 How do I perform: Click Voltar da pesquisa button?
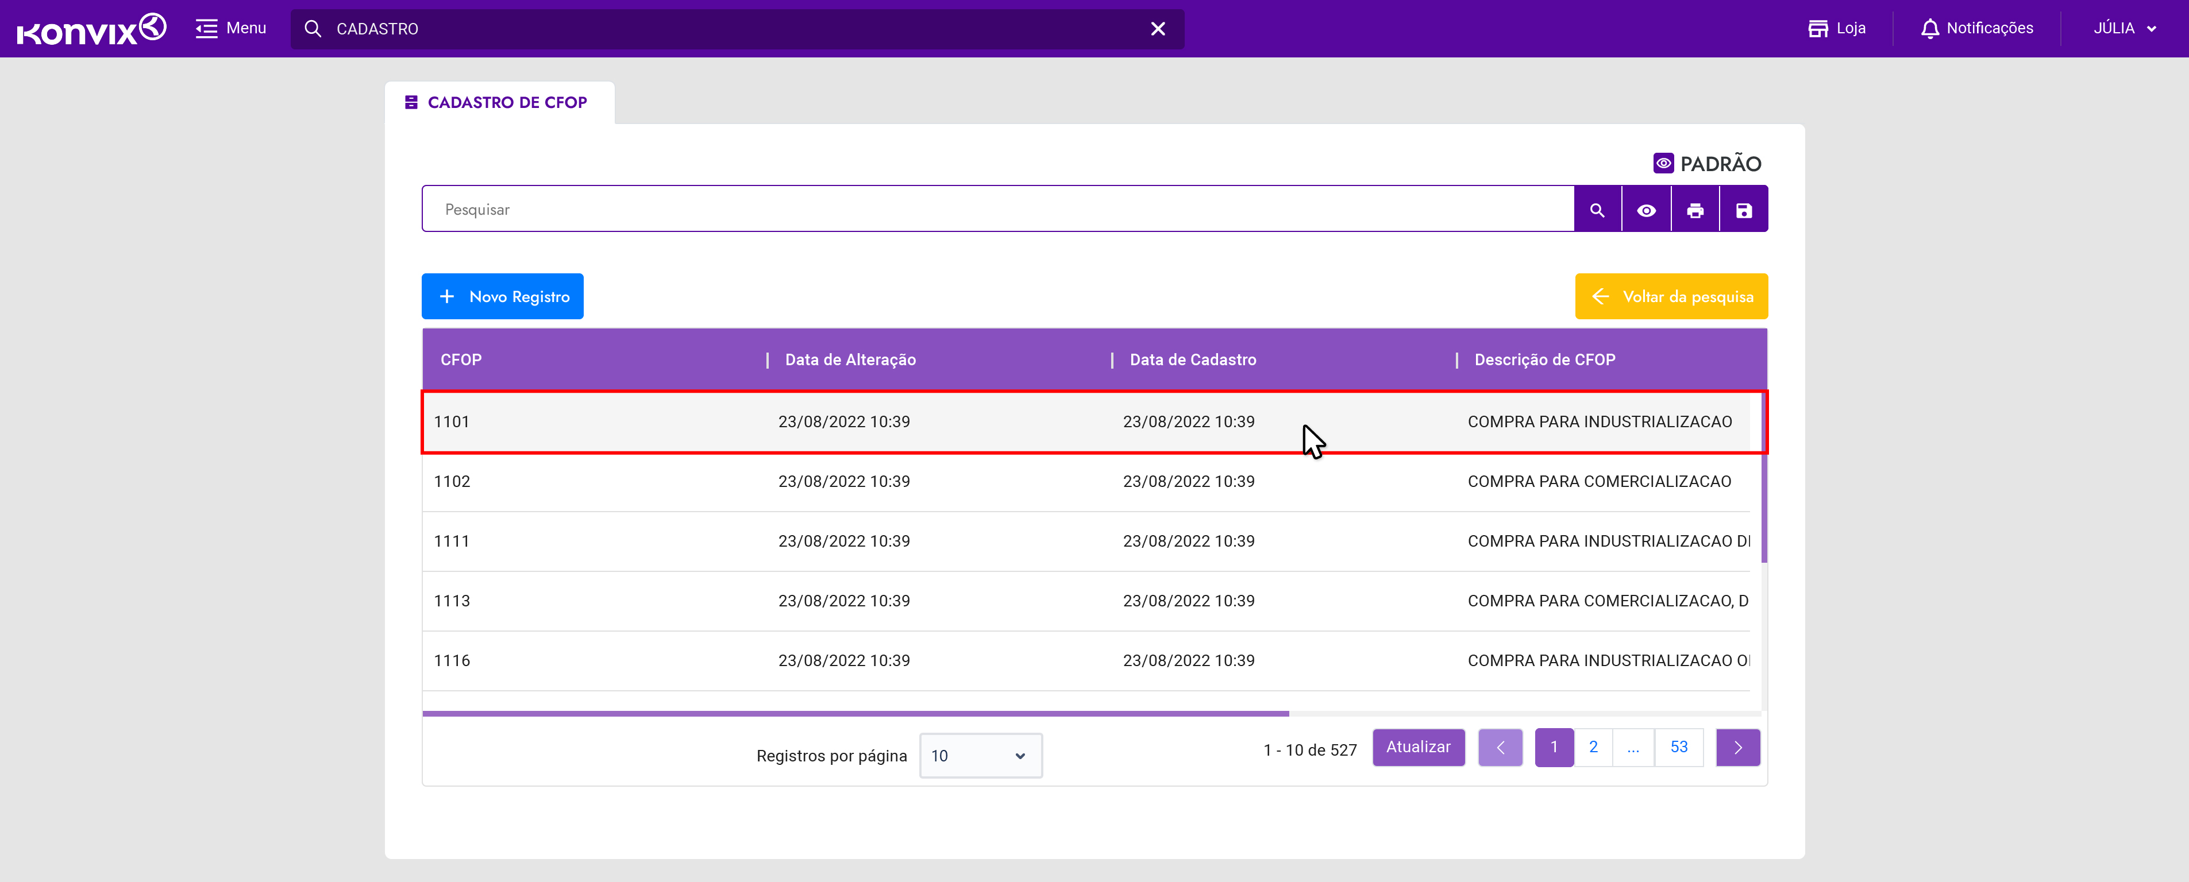point(1671,296)
